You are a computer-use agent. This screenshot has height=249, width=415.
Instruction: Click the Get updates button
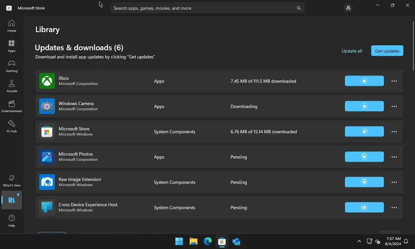[387, 51]
